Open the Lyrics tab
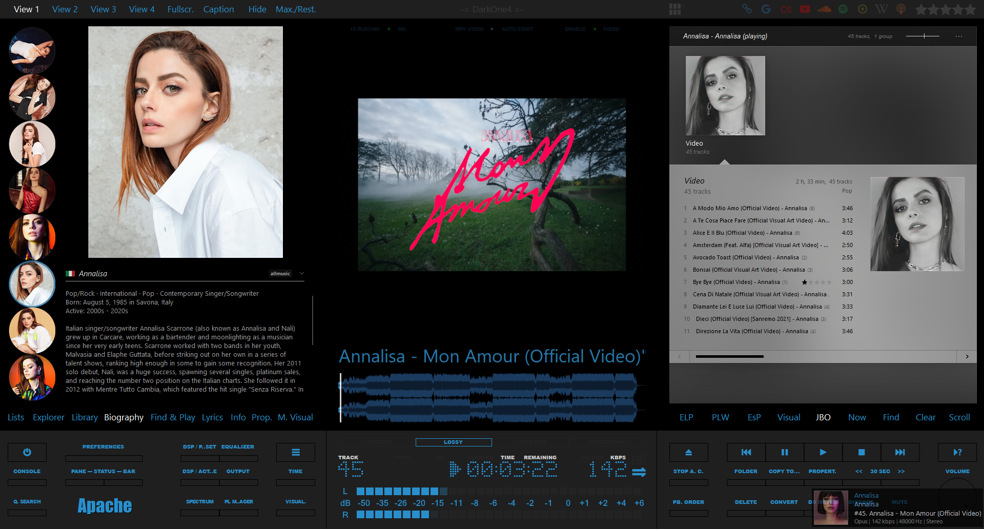The width and height of the screenshot is (984, 529). click(x=212, y=417)
